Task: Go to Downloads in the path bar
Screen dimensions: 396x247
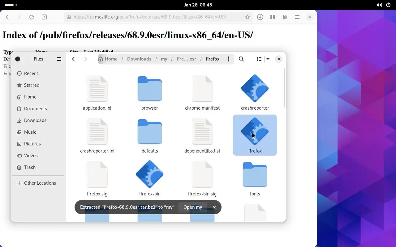Action: pos(139,59)
